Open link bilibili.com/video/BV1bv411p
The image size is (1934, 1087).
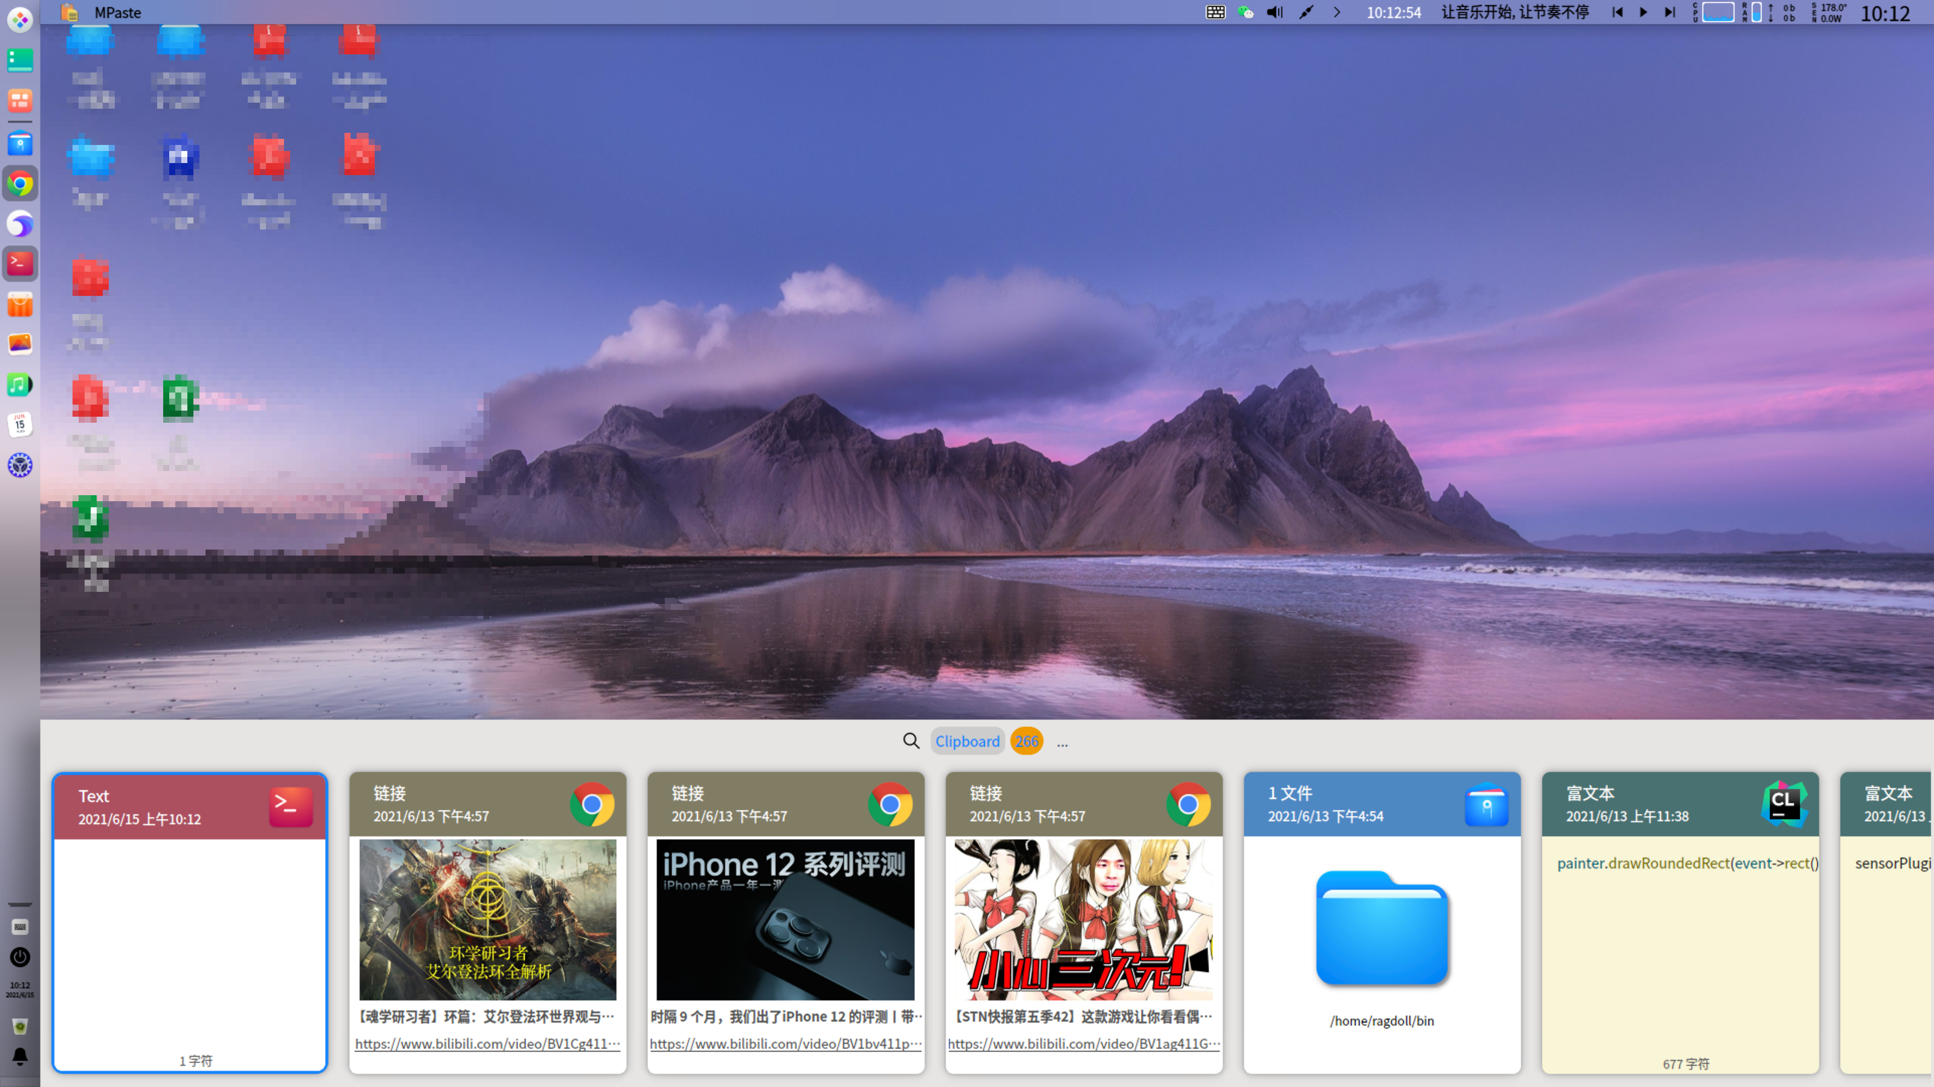click(x=785, y=1044)
